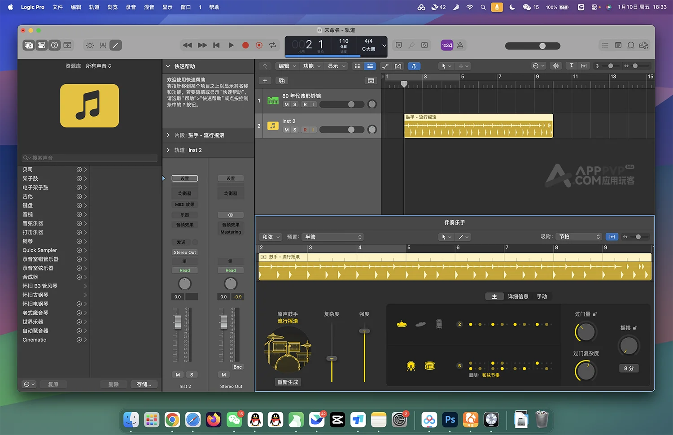Open the 文件 menu
This screenshot has height=435, width=673.
pyautogui.click(x=58, y=7)
